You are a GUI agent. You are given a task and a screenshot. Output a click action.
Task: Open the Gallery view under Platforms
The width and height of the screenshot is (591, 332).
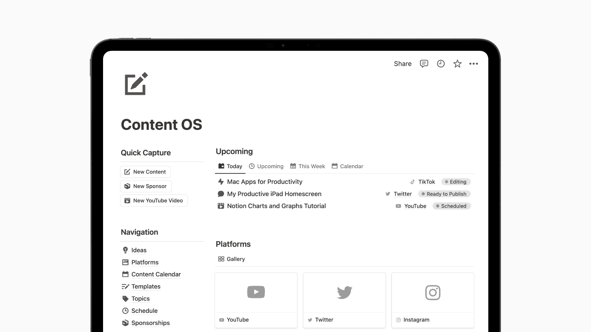pyautogui.click(x=231, y=259)
